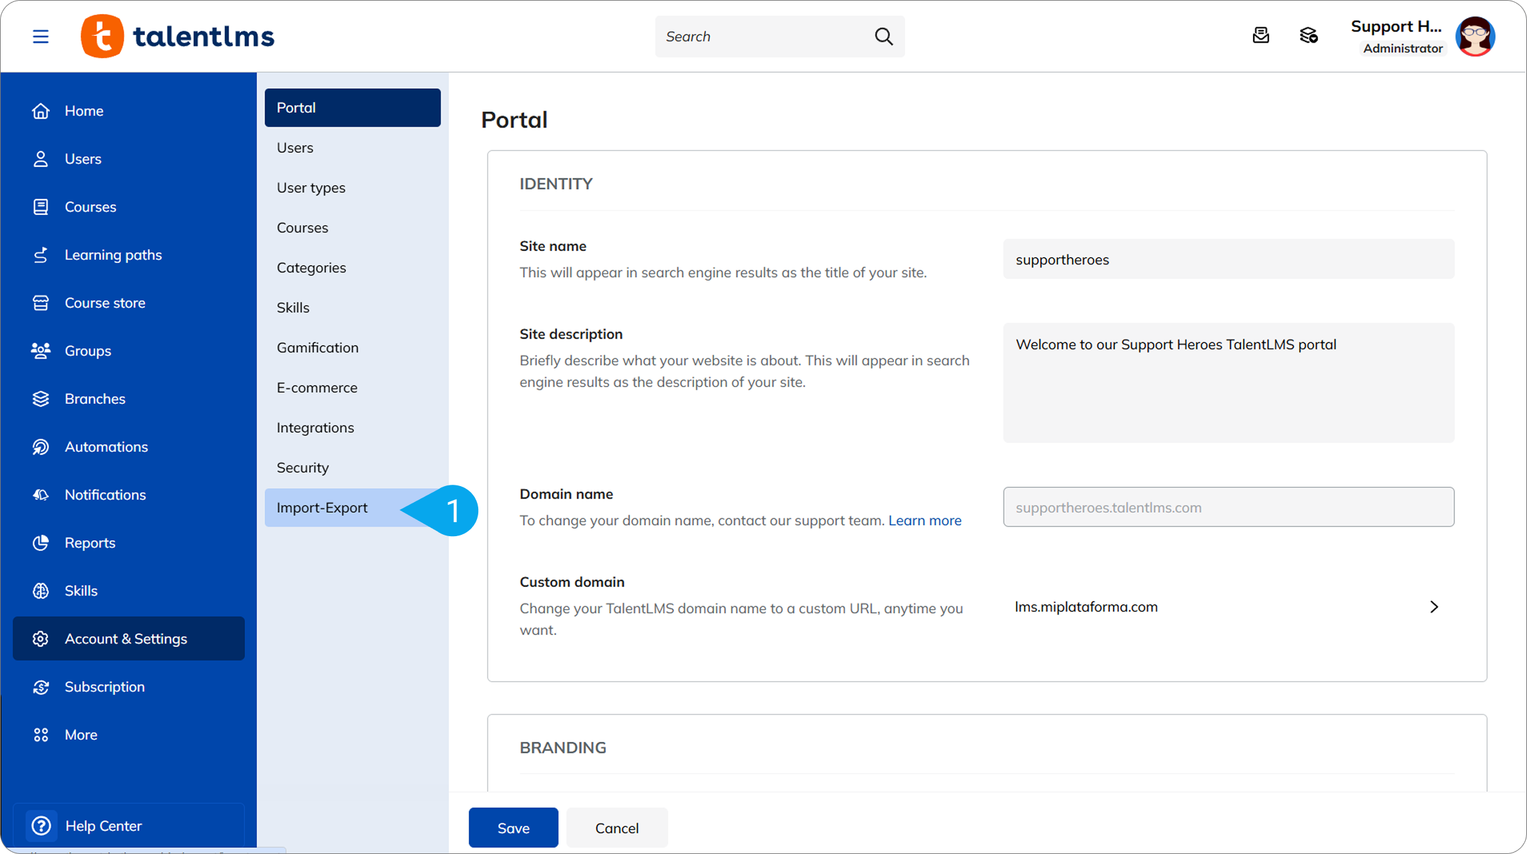
Task: Click the Skills brain icon in main sidebar
Action: (41, 591)
